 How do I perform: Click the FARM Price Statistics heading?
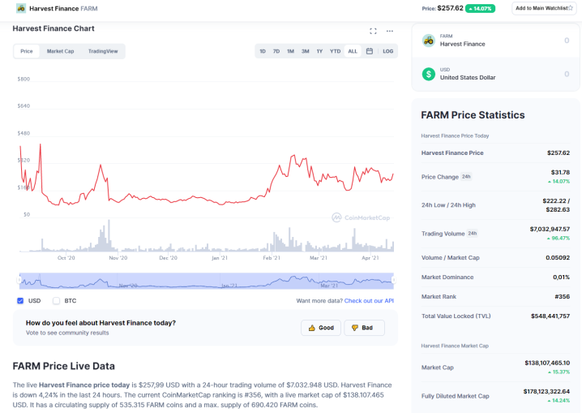point(473,115)
